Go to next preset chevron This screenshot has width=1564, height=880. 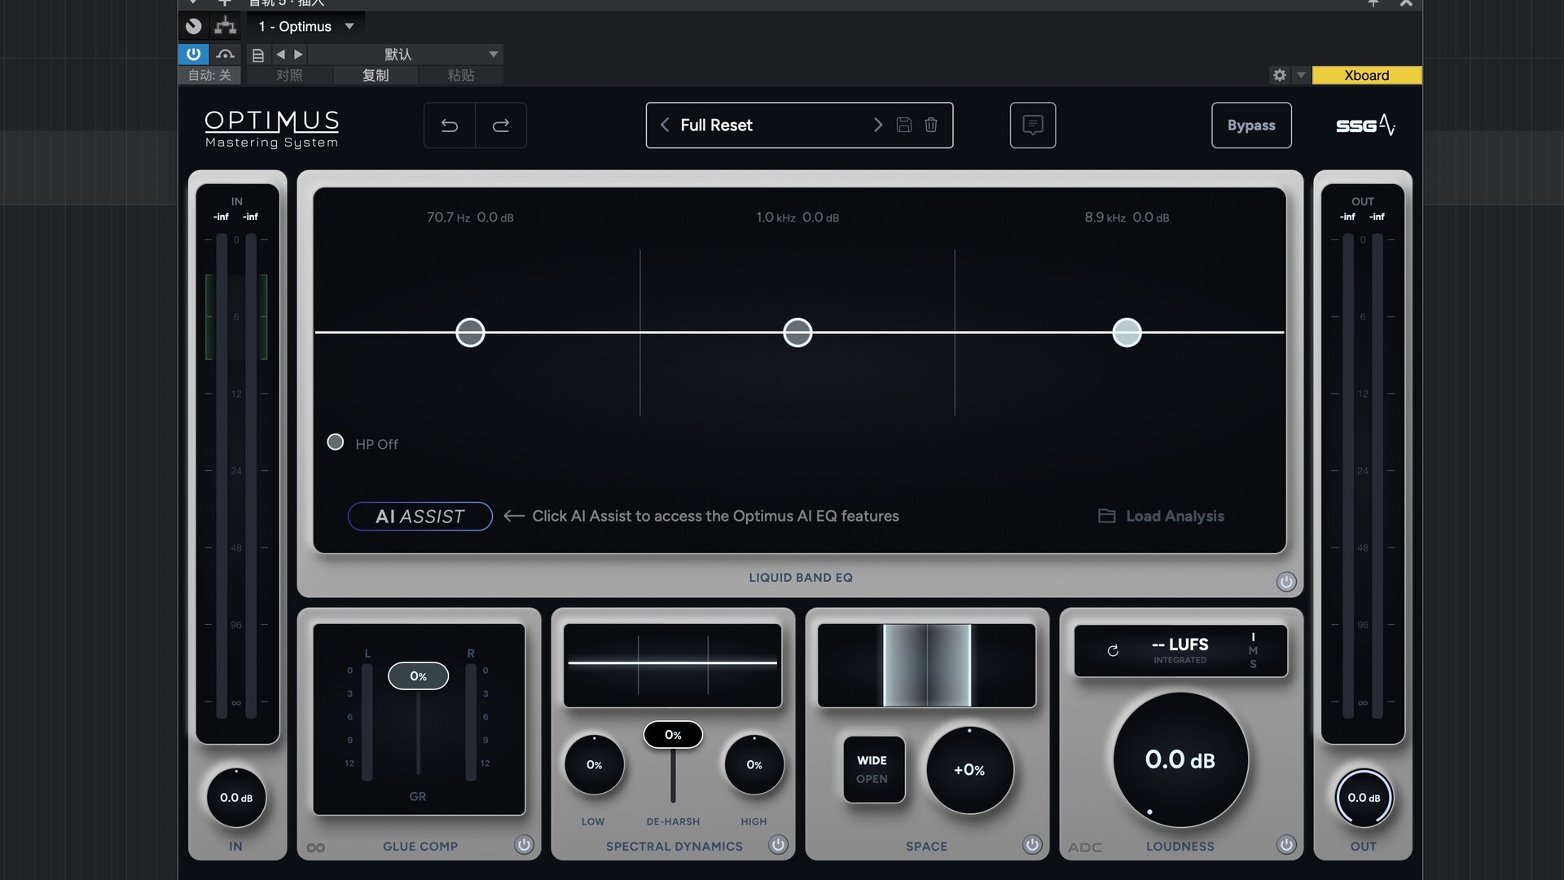coord(878,125)
